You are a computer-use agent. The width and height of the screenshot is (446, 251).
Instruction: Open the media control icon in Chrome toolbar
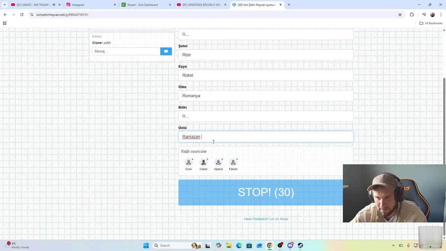[x=424, y=15]
